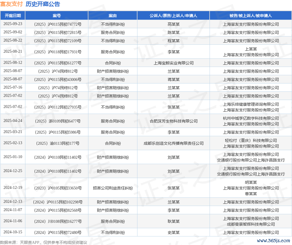Select the 被告/被上诉人/被申请人 column header
The width and height of the screenshot is (292, 245).
click(251, 16)
